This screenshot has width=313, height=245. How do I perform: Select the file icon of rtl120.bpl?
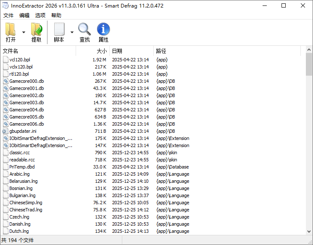[5, 74]
